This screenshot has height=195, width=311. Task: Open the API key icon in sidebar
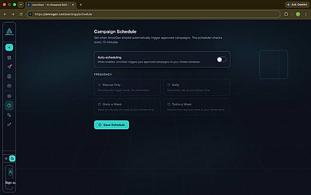coord(9,125)
